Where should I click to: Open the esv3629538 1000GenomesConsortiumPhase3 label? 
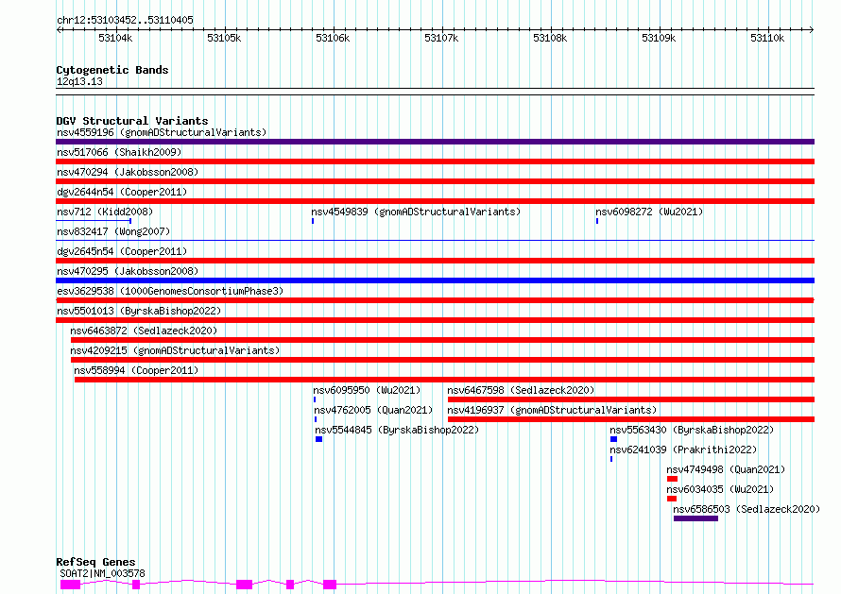(169, 291)
